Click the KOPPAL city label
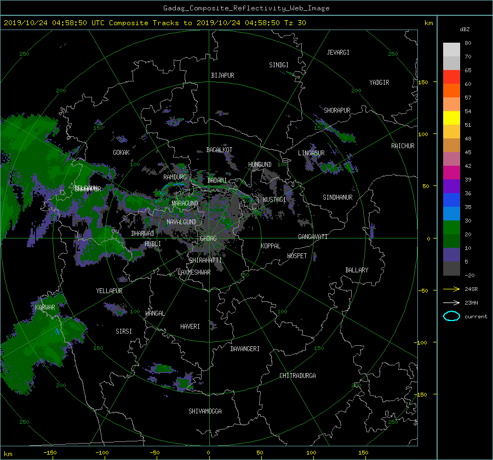The height and width of the screenshot is (460, 493). [271, 246]
